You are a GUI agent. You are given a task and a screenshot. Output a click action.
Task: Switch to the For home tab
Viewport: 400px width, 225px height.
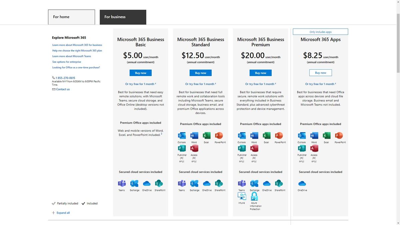click(x=71, y=17)
